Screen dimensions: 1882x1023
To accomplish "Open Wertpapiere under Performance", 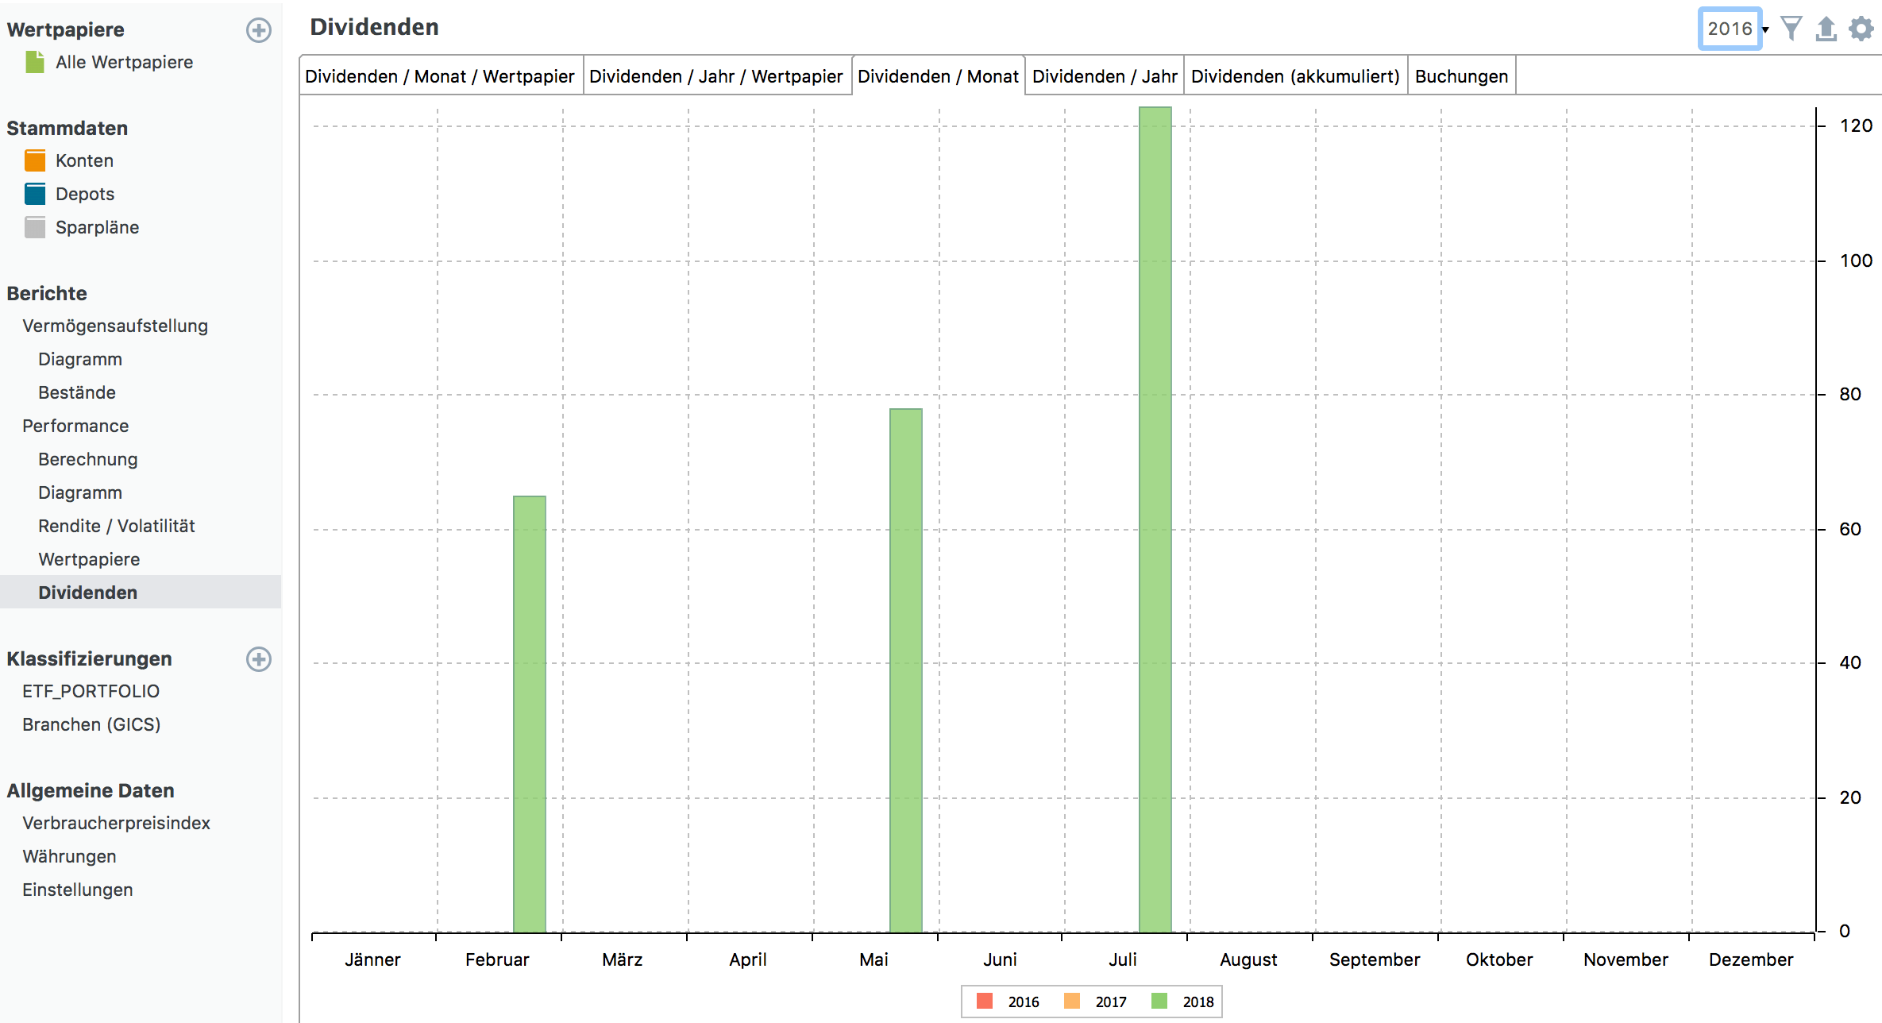I will (89, 559).
